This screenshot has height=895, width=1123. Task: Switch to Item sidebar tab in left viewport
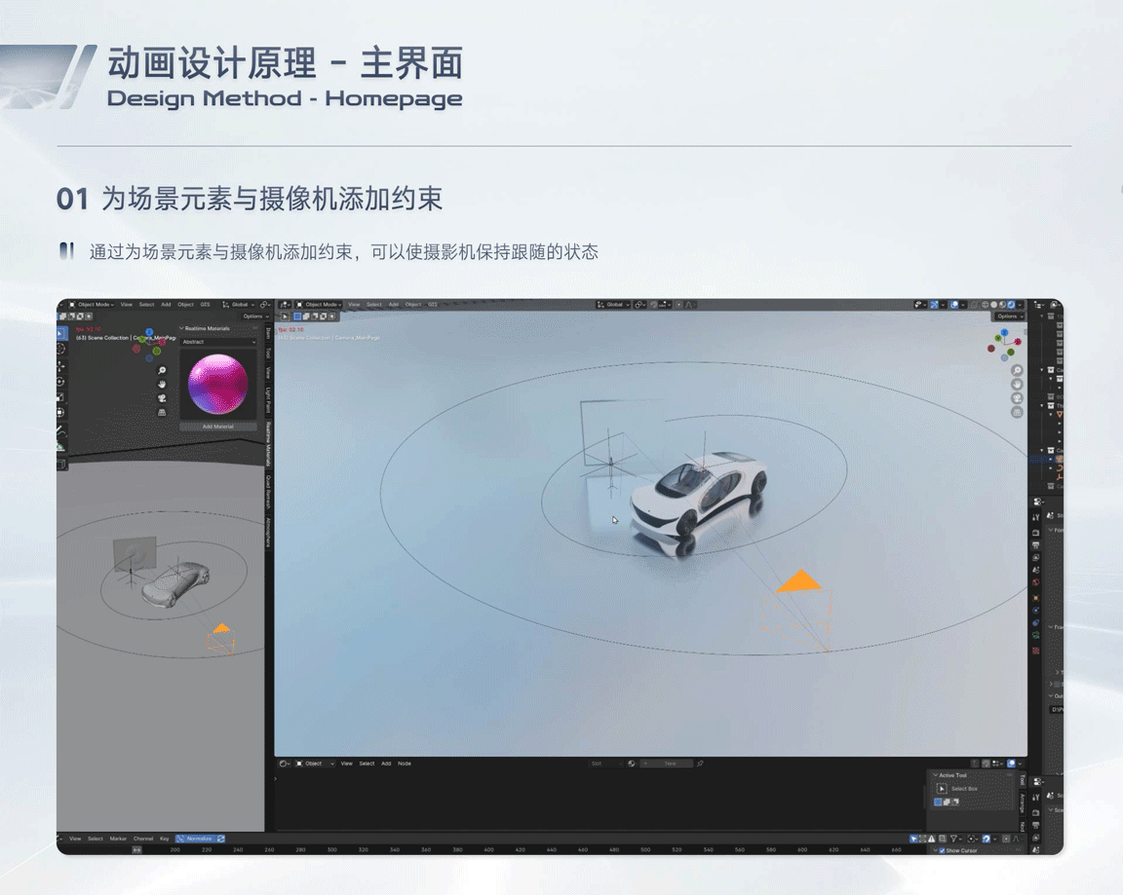point(269,333)
